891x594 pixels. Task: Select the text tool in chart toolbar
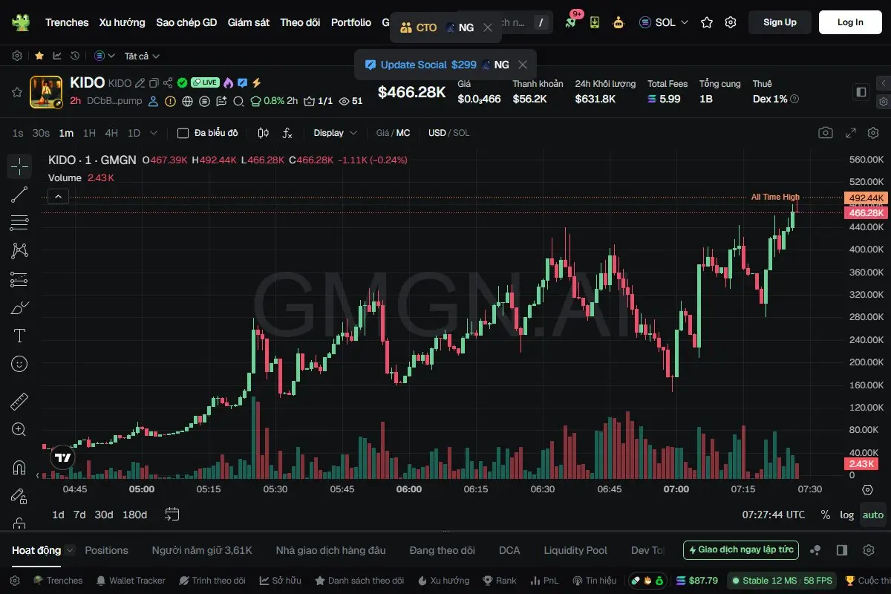[x=19, y=336]
